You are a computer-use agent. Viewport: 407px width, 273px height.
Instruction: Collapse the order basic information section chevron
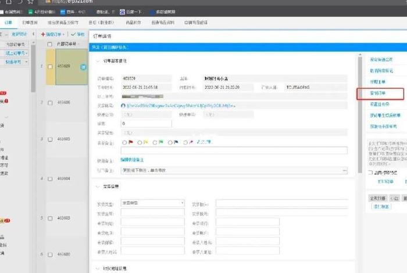point(98,61)
